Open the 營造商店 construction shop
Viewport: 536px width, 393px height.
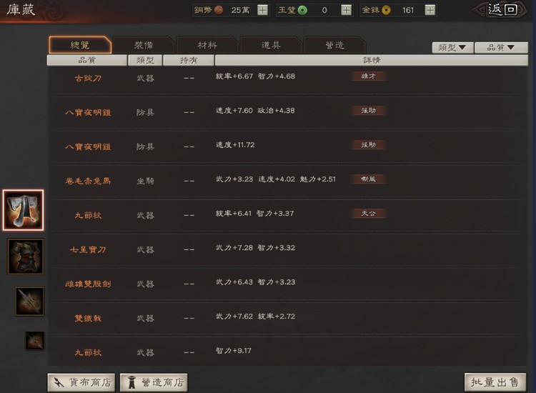pos(154,382)
